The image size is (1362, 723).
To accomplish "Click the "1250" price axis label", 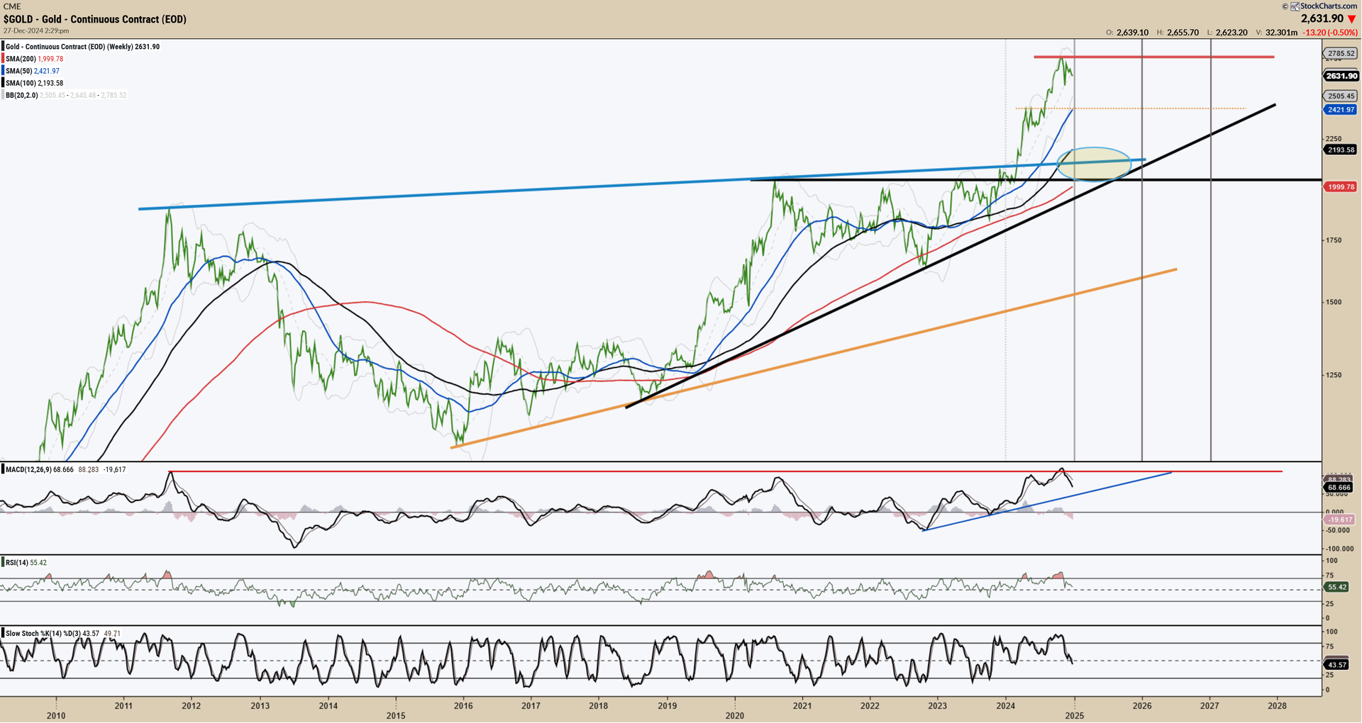I will [x=1334, y=376].
